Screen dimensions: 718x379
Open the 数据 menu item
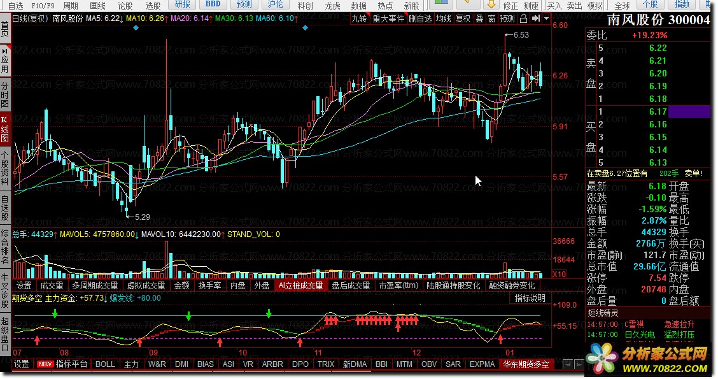(358, 6)
